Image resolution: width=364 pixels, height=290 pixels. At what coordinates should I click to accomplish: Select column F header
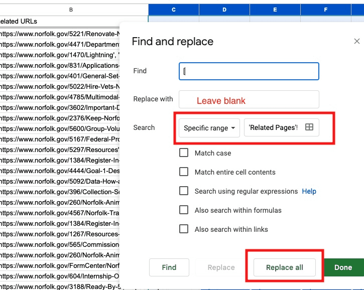coord(326,10)
